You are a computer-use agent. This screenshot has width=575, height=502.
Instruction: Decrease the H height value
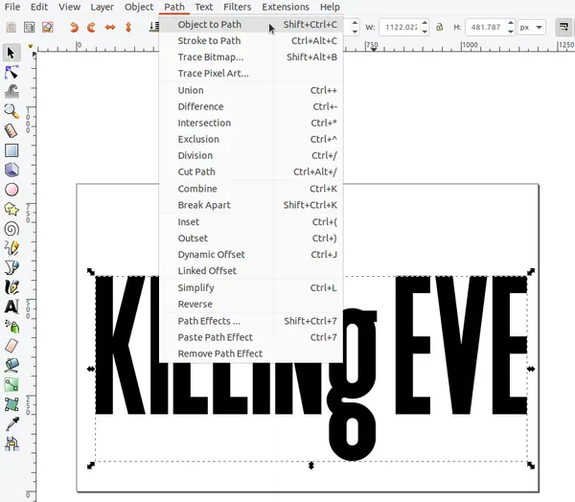pos(511,32)
